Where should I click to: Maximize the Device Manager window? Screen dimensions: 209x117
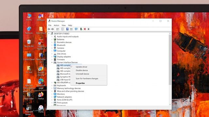(x=160, y=21)
